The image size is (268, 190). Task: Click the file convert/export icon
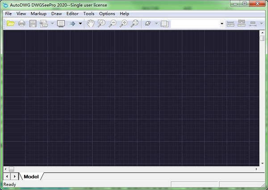[x=44, y=24]
